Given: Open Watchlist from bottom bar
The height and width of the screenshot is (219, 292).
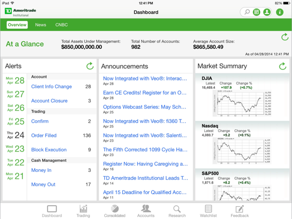Looking at the screenshot, I should (208, 211).
